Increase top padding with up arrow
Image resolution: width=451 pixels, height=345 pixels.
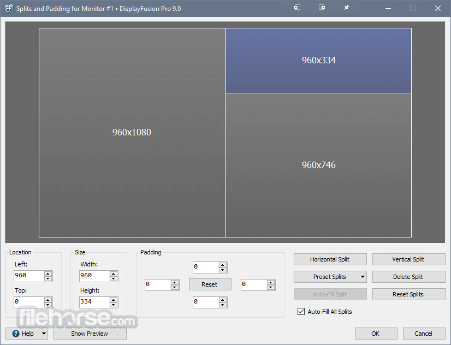(x=223, y=265)
